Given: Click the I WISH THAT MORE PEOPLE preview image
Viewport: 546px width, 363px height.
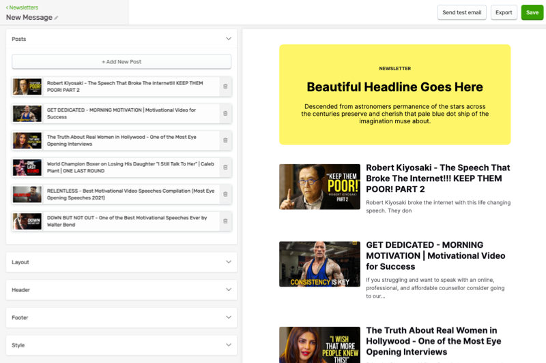Looking at the screenshot, I should [319, 345].
